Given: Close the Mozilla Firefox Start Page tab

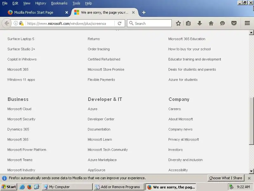Looking at the screenshot, I should (x=67, y=12).
